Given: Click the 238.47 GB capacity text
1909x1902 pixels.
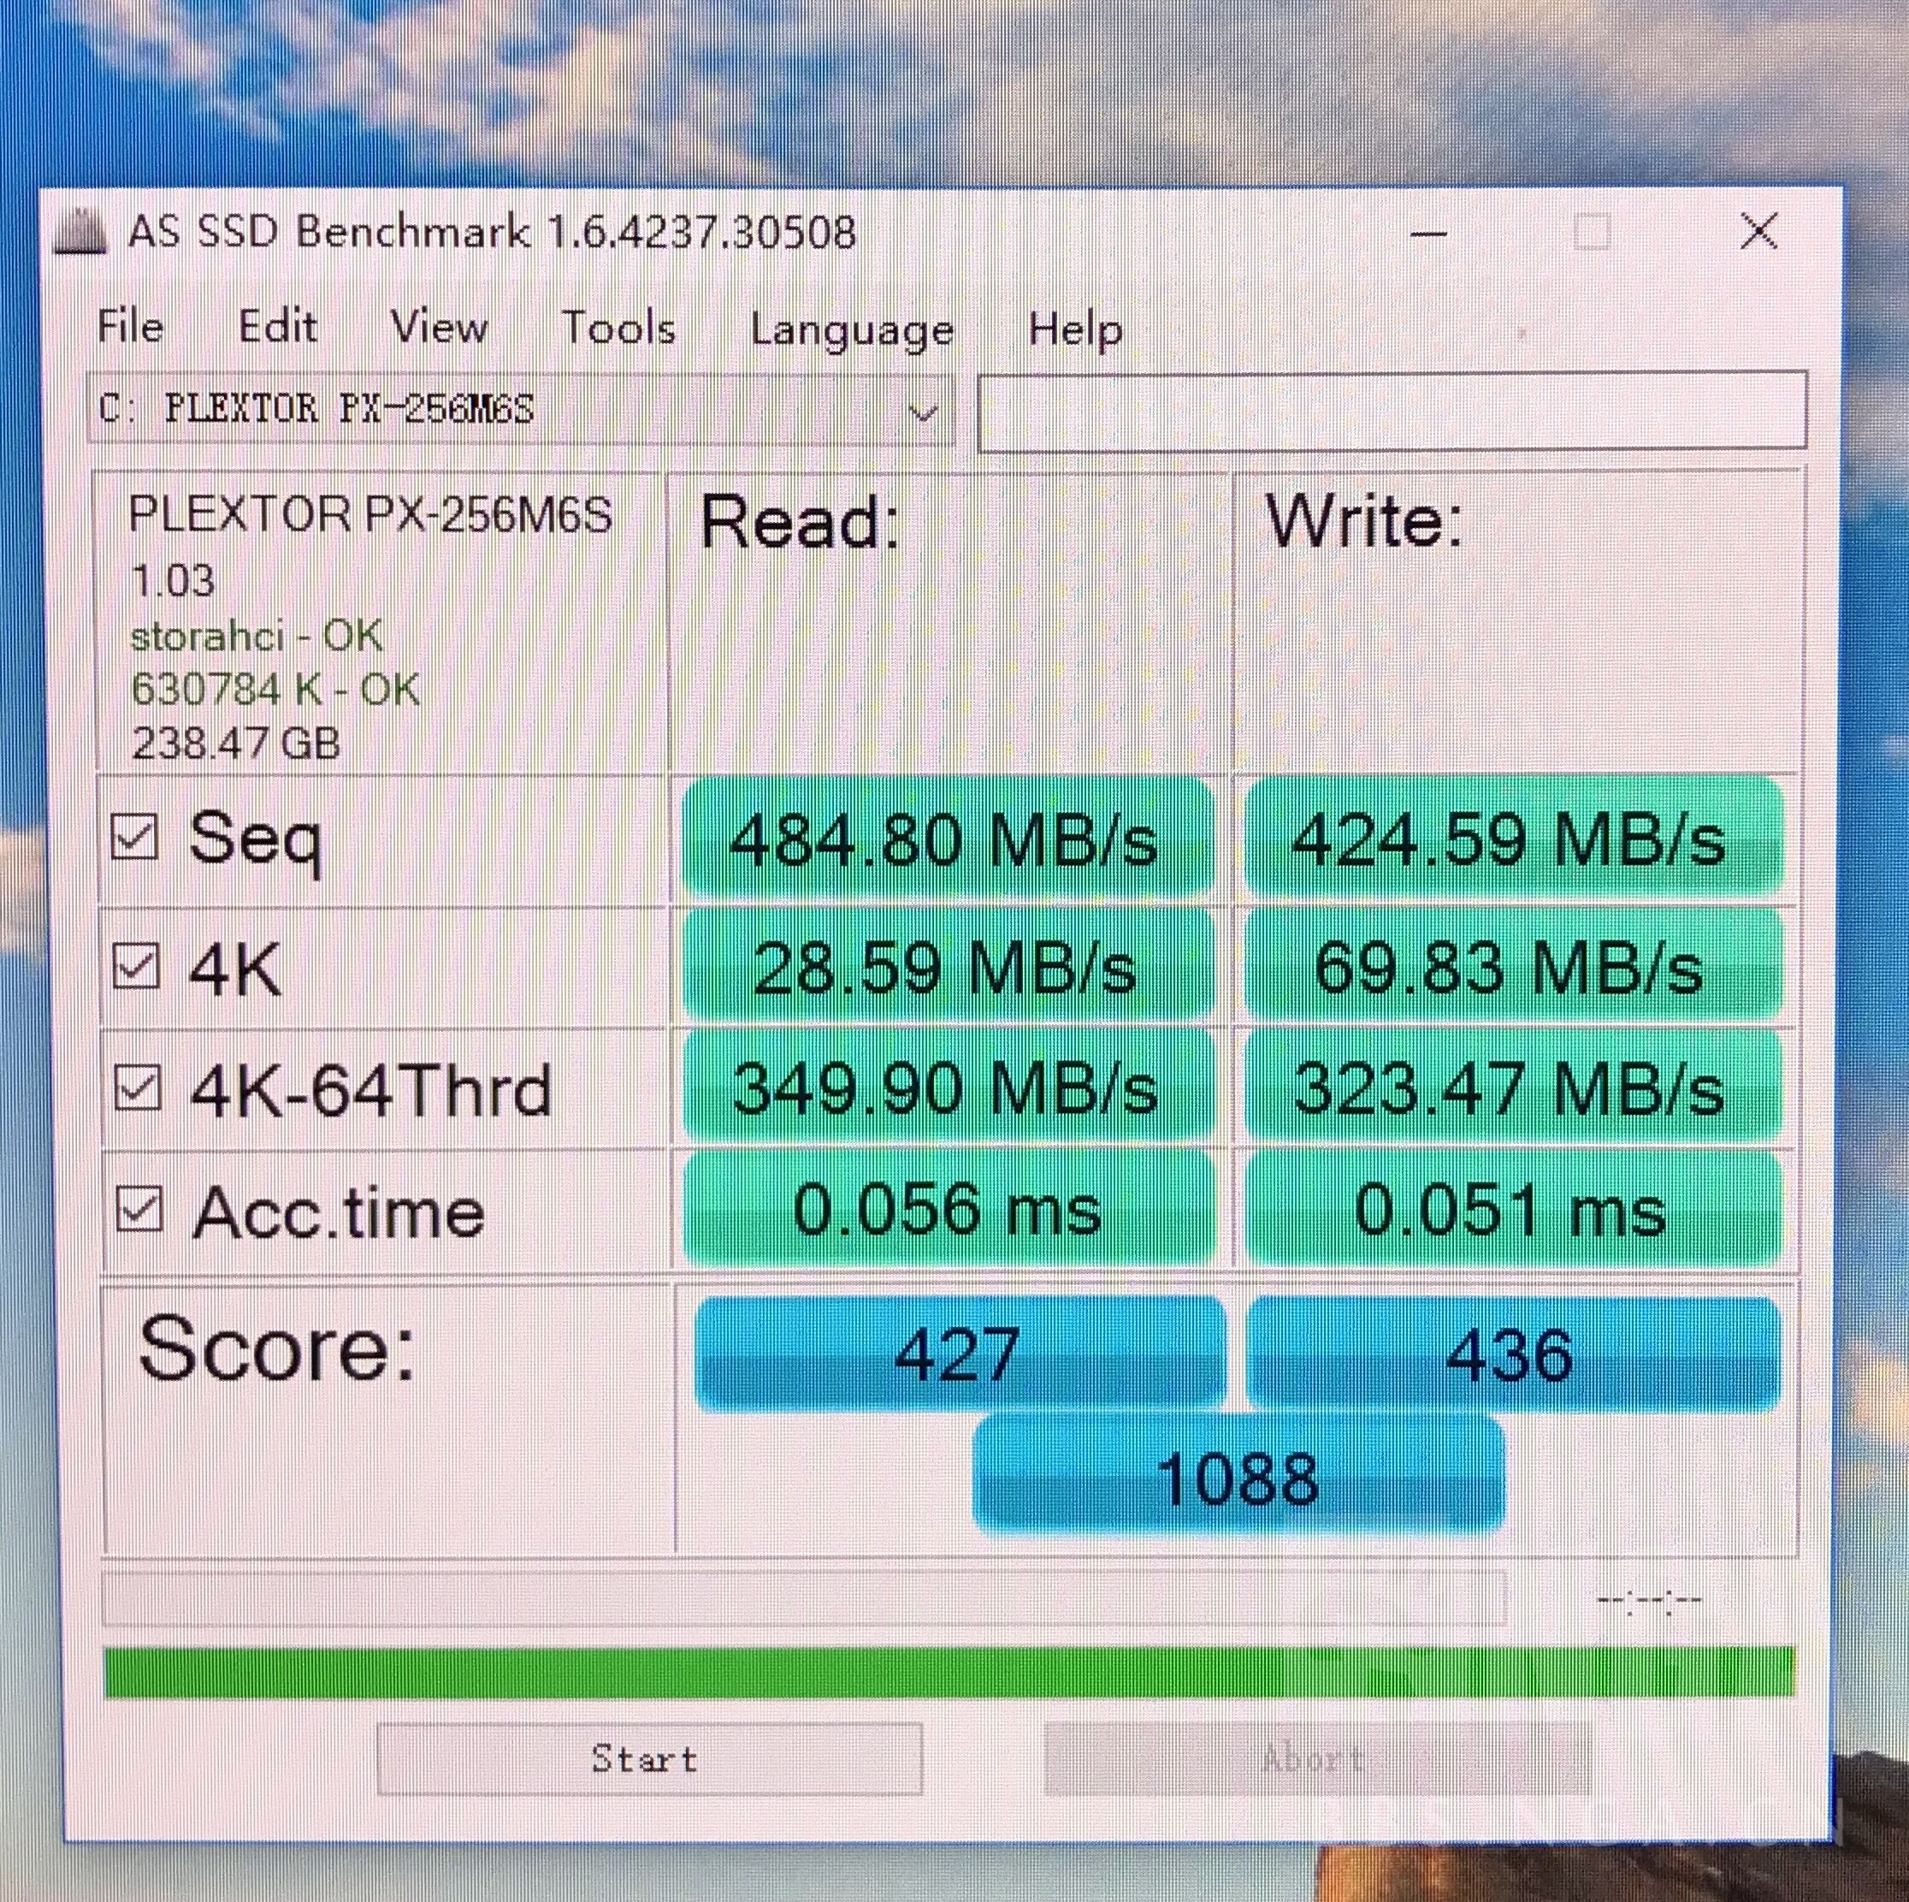Looking at the screenshot, I should pos(235,743).
